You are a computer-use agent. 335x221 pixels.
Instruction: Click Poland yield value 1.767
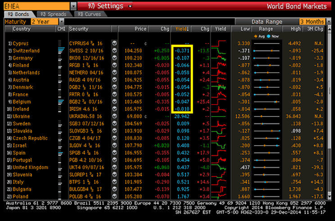[x=183, y=196]
